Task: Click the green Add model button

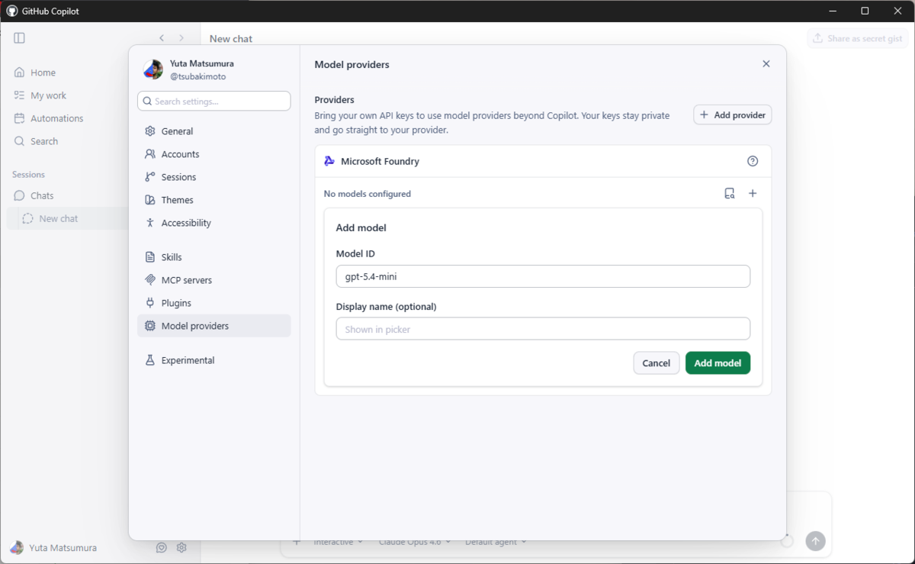Action: (718, 363)
